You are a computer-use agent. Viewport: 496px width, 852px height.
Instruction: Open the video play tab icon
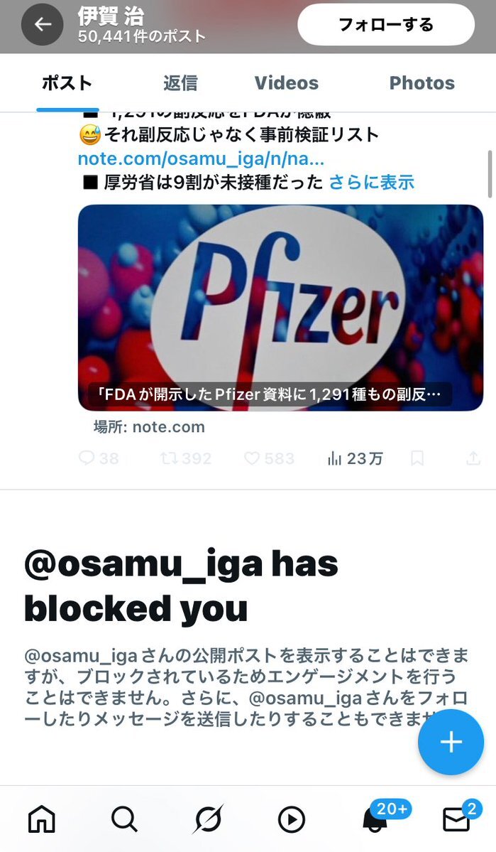[x=292, y=819]
